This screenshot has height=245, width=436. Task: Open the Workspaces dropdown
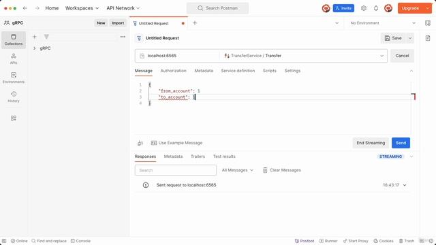click(82, 8)
